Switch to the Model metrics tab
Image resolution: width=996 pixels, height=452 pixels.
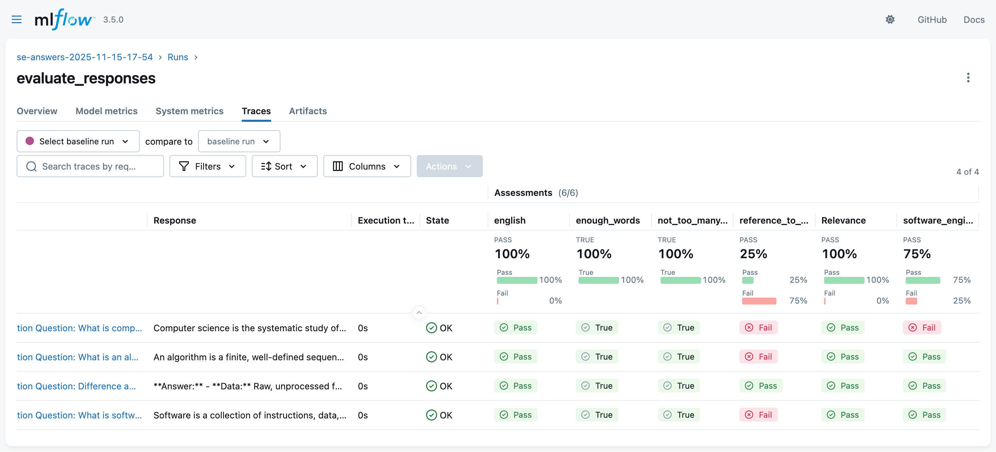pyautogui.click(x=106, y=111)
